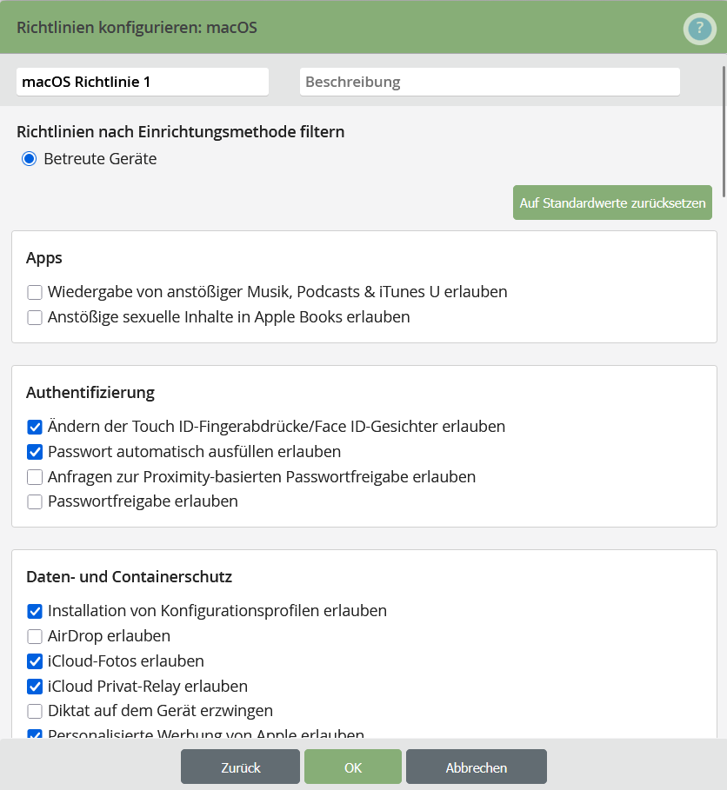Click the Auf Standardwerte zurücksetzen button
Image resolution: width=727 pixels, height=790 pixels.
612,202
